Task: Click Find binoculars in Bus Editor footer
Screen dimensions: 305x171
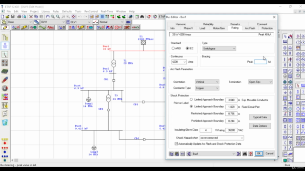Action: tap(244, 154)
